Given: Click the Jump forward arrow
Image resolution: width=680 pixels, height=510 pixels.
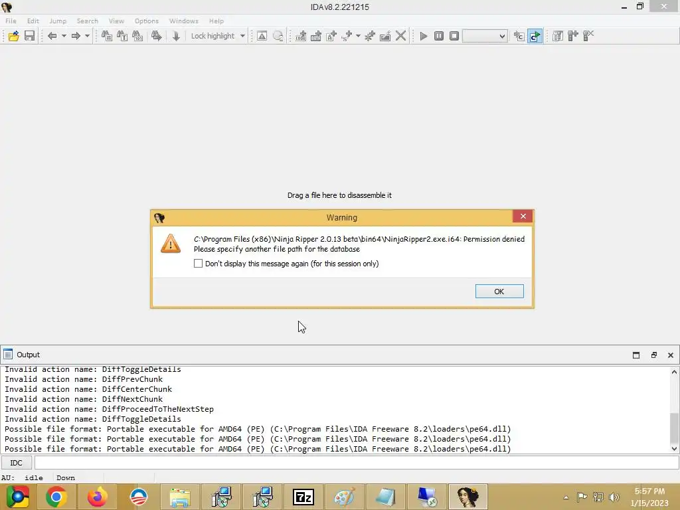Looking at the screenshot, I should click(x=76, y=36).
